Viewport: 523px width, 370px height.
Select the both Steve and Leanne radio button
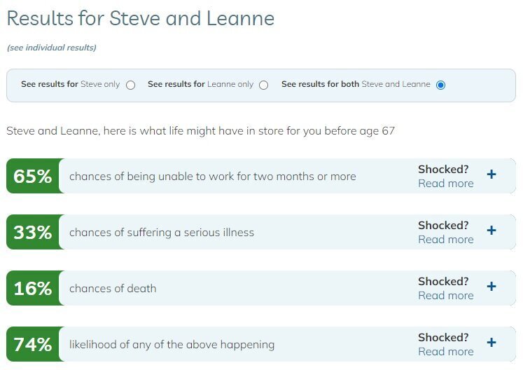tap(440, 85)
